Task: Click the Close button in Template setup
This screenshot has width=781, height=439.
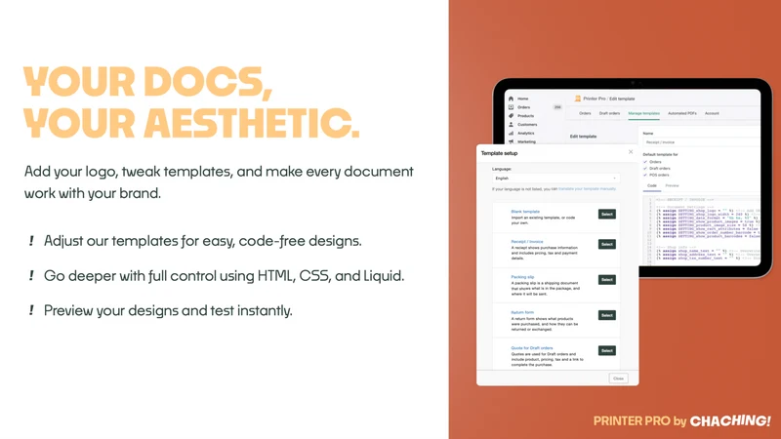Action: pyautogui.click(x=618, y=379)
